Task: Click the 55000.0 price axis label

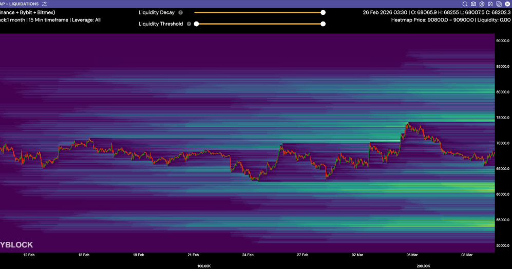Action: click(503, 220)
